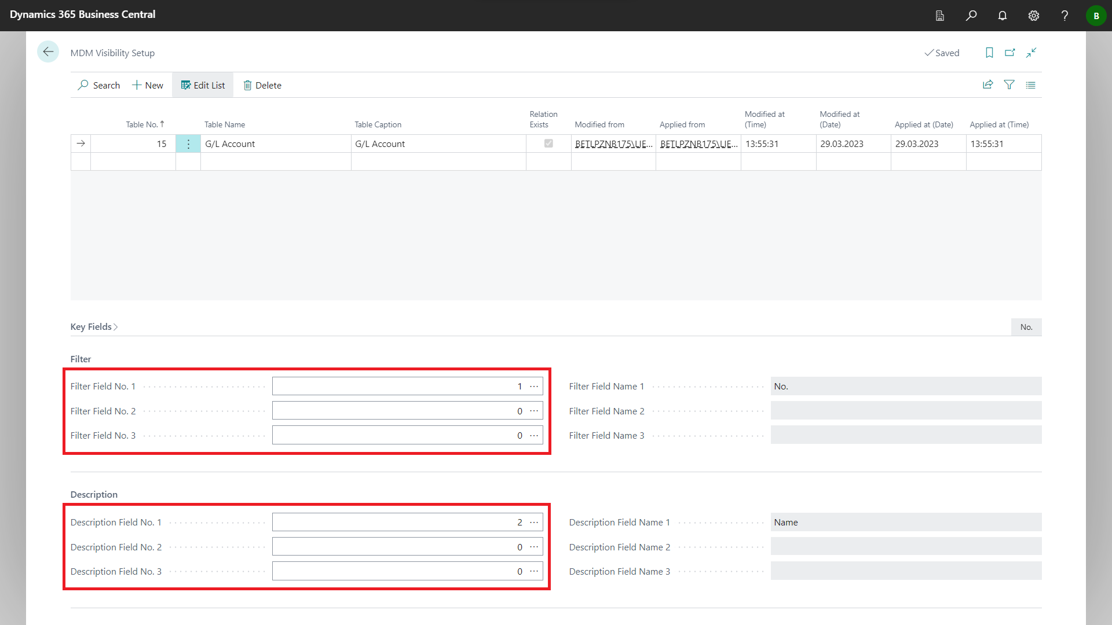Click the Key Fields summary value No.

coord(1026,328)
